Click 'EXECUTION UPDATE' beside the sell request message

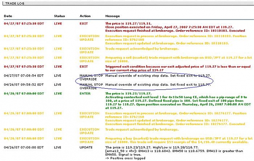pyautogui.click(x=89, y=59)
